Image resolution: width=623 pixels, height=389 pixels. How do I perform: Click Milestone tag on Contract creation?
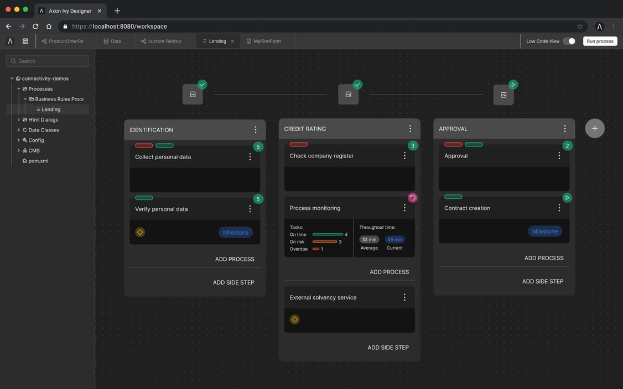pos(545,232)
